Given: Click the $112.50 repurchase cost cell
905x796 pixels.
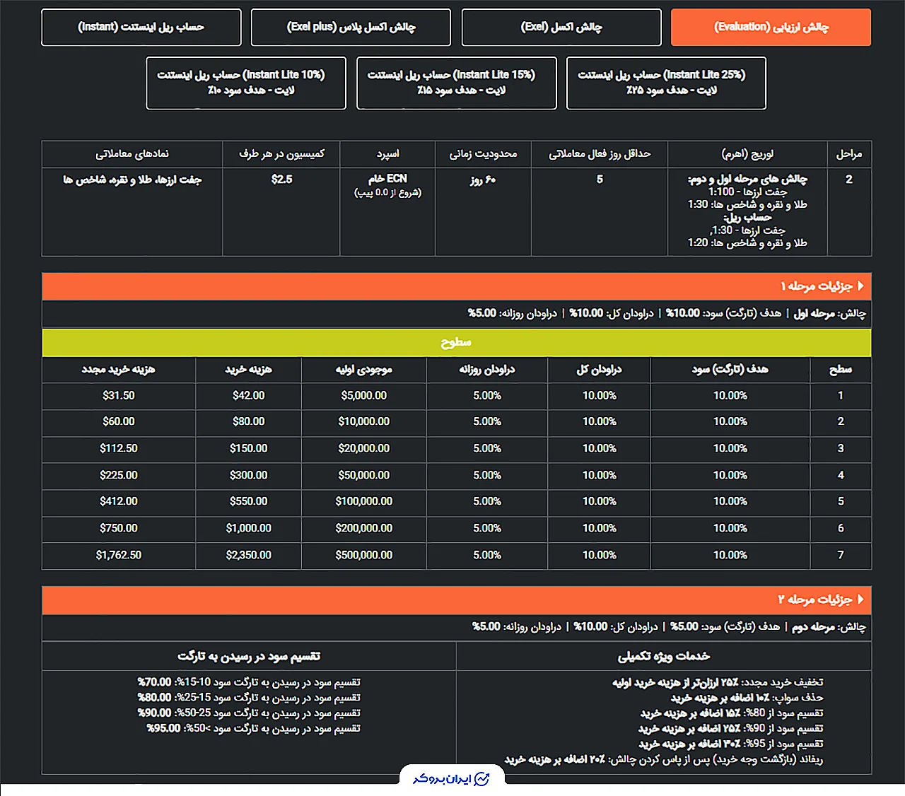Looking at the screenshot, I should click(x=119, y=449).
